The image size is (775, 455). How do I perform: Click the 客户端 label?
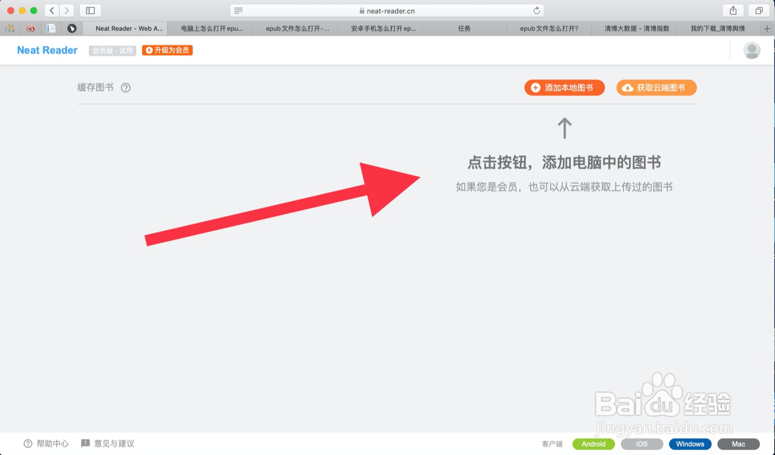click(x=552, y=444)
